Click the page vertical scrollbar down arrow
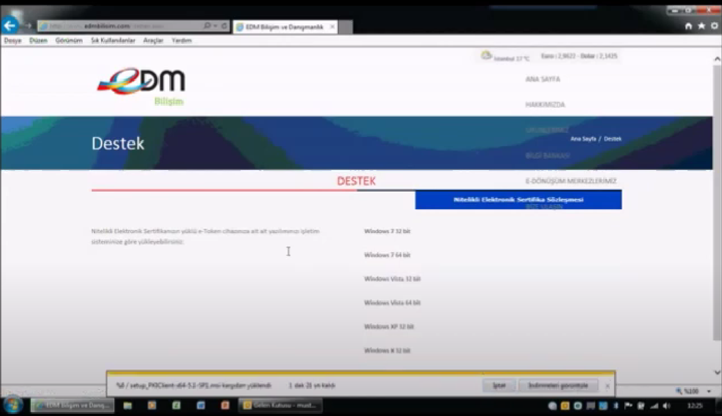Screen dimensions: 722x416 717,372
